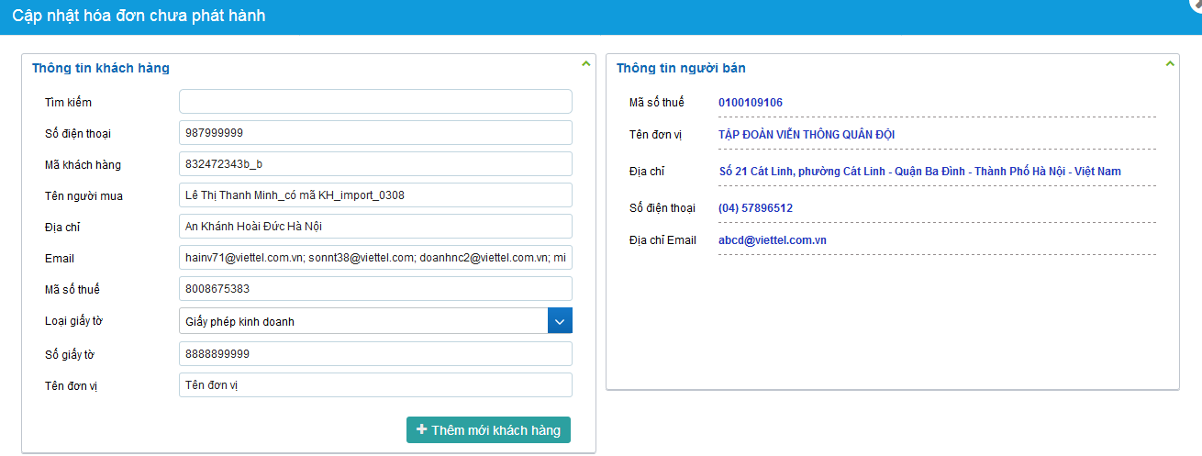
Task: Click the Số điện thoại input field
Action: pyautogui.click(x=375, y=133)
